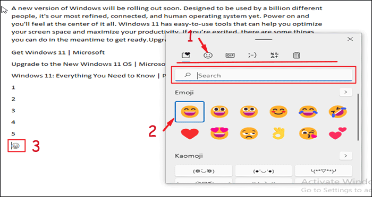The image size is (372, 197).
Task: Click the line "Get Windows 11 | Microsoft"
Action: (58, 52)
